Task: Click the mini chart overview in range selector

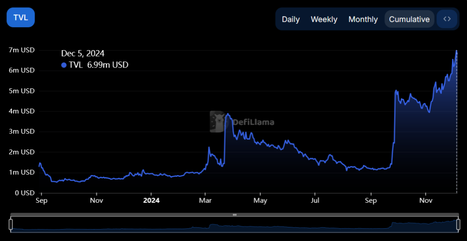Action: 234,225
